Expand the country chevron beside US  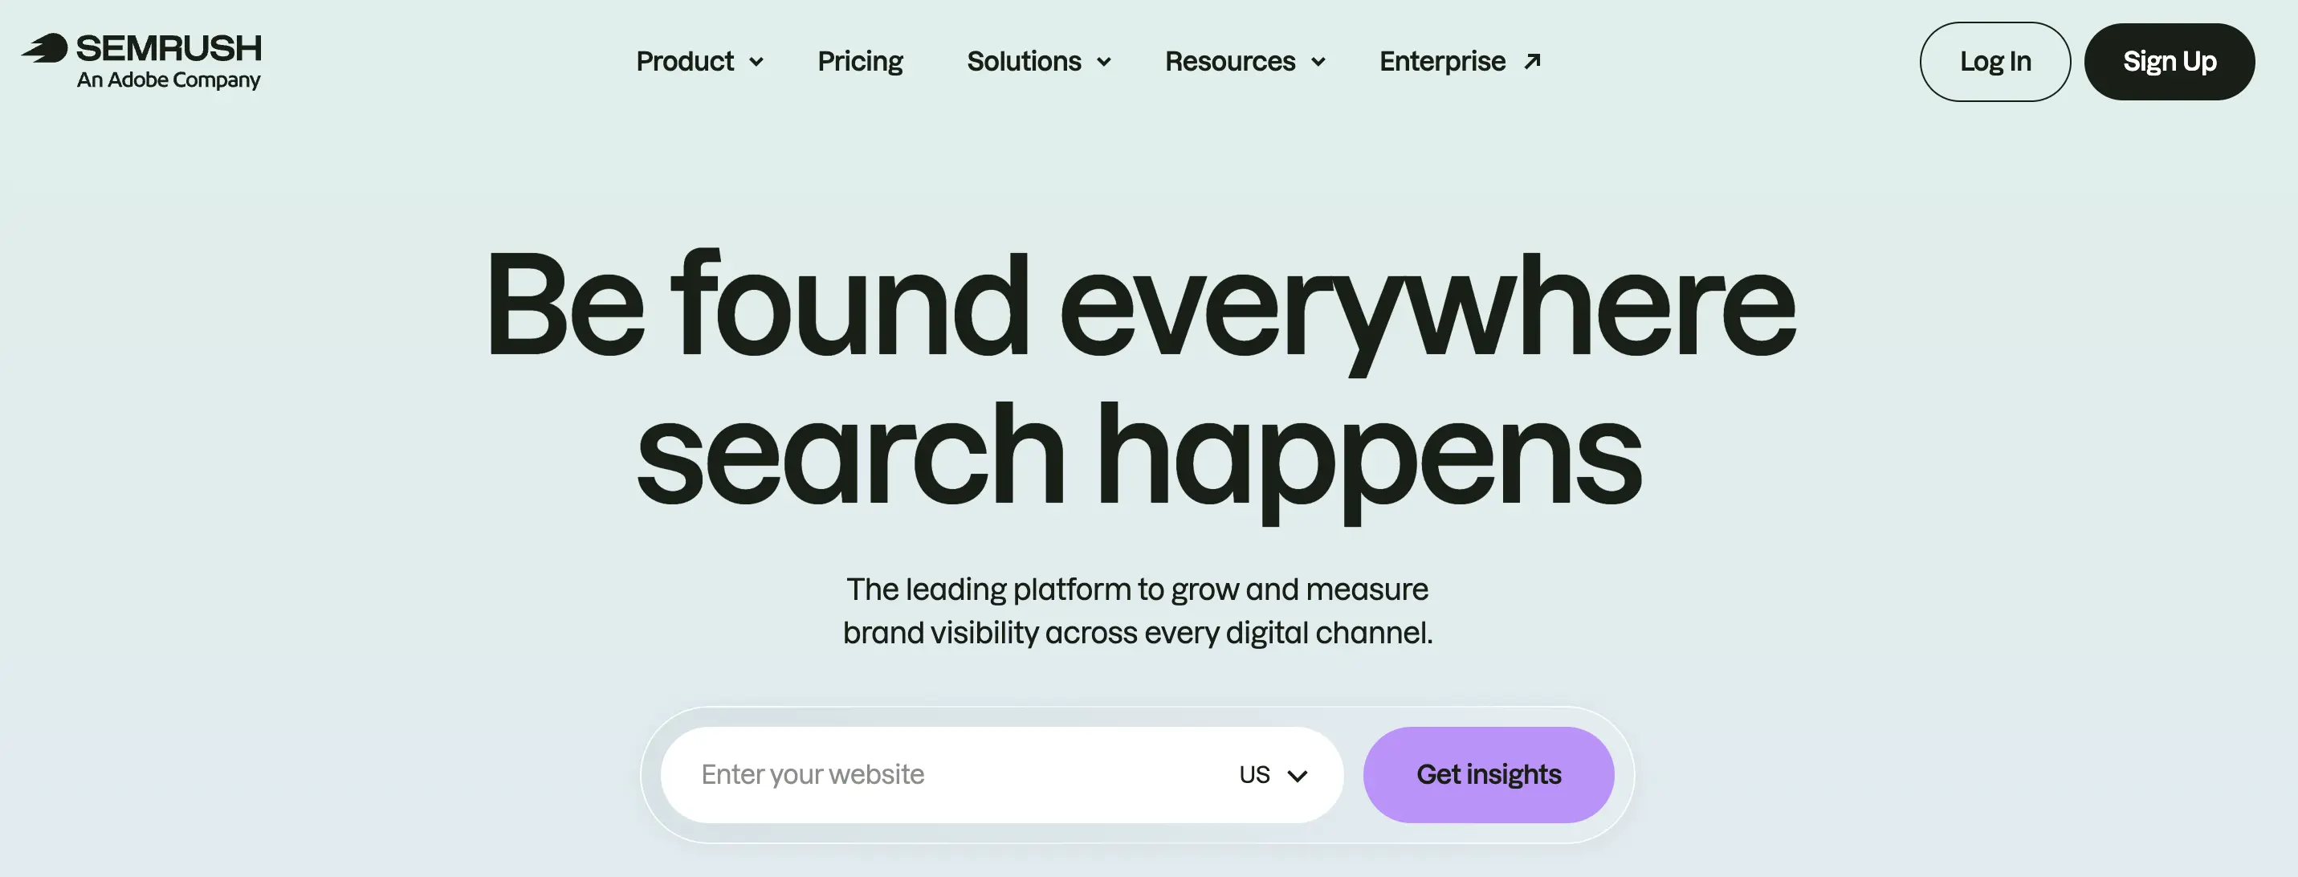[1297, 775]
